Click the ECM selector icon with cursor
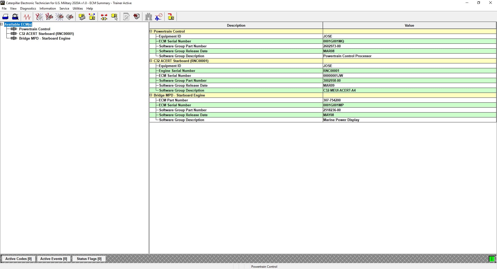Screen dimensions: 497x269 (114, 17)
